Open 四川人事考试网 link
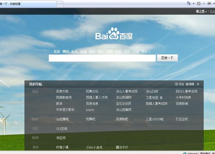215x154 pixels. (x=186, y=91)
